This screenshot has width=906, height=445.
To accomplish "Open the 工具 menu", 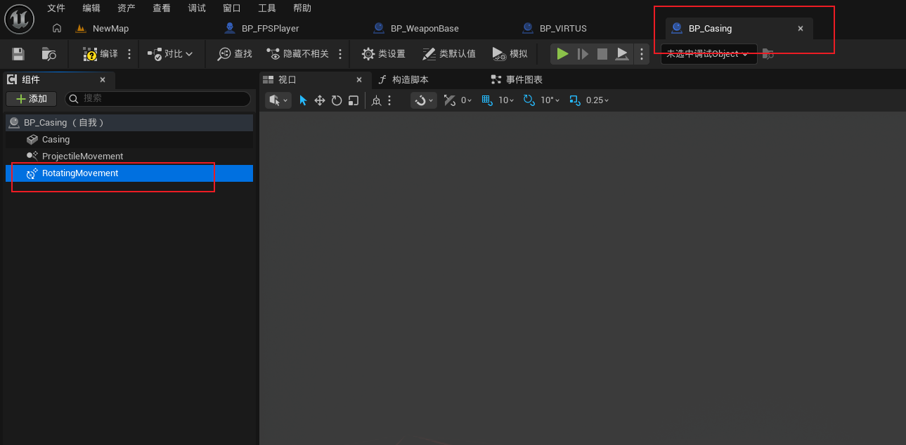I will [267, 8].
